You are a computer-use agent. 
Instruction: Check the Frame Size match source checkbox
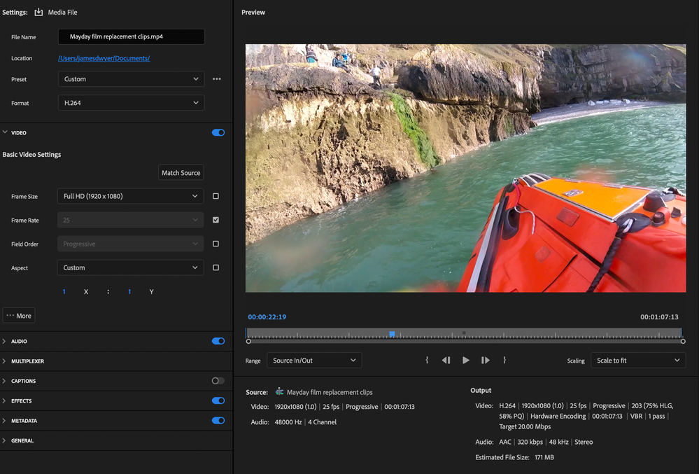[x=216, y=196]
